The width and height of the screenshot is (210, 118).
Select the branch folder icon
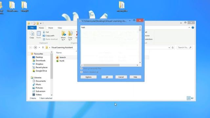(57, 57)
